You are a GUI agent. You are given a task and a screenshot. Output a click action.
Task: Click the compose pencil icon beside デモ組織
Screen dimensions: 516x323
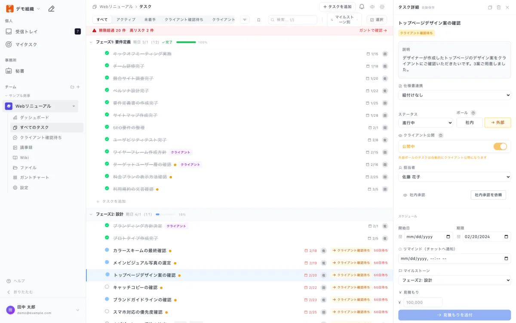point(52,9)
